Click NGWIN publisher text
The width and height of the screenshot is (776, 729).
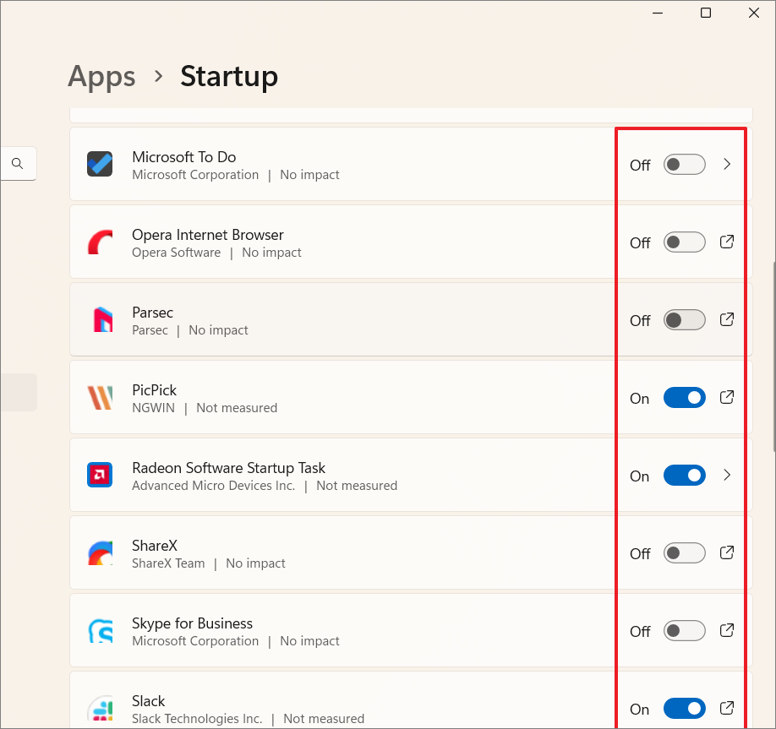153,408
